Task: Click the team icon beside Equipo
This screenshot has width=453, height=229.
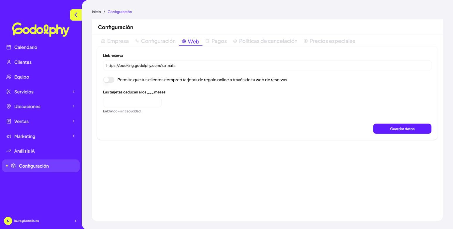Action: click(9, 77)
